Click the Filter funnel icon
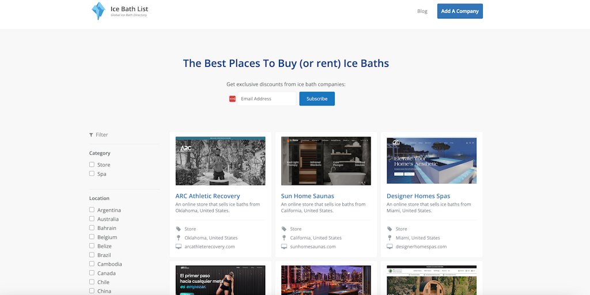The height and width of the screenshot is (295, 590). tap(91, 135)
